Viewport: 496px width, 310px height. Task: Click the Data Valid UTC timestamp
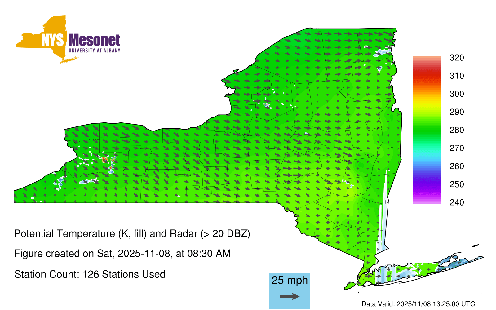coord(418,304)
